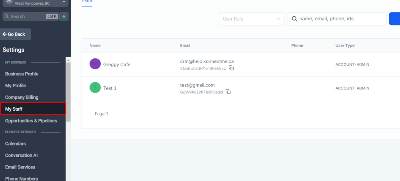Go to Opportunities & Pipelines
This screenshot has height=181, width=400.
[31, 121]
